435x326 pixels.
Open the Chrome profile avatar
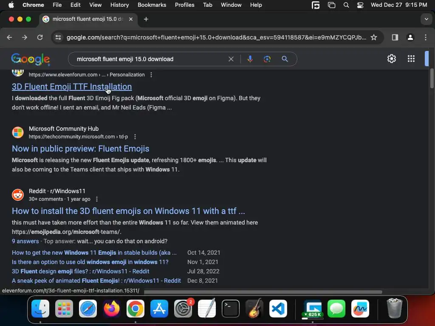(410, 37)
